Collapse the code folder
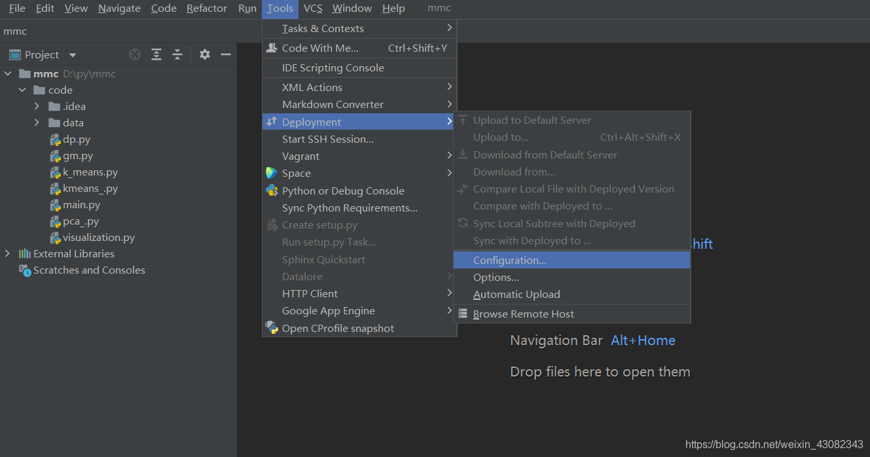 coord(22,90)
